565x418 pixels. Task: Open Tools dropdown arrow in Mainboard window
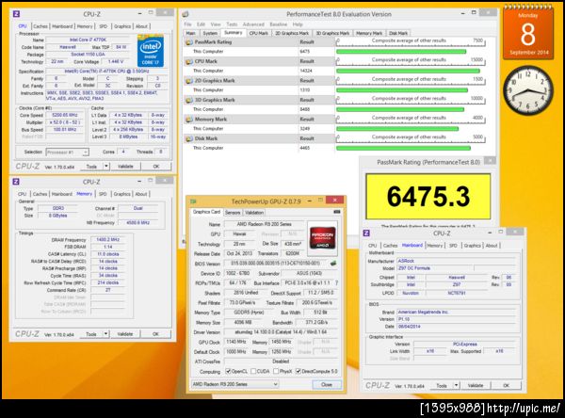click(456, 385)
